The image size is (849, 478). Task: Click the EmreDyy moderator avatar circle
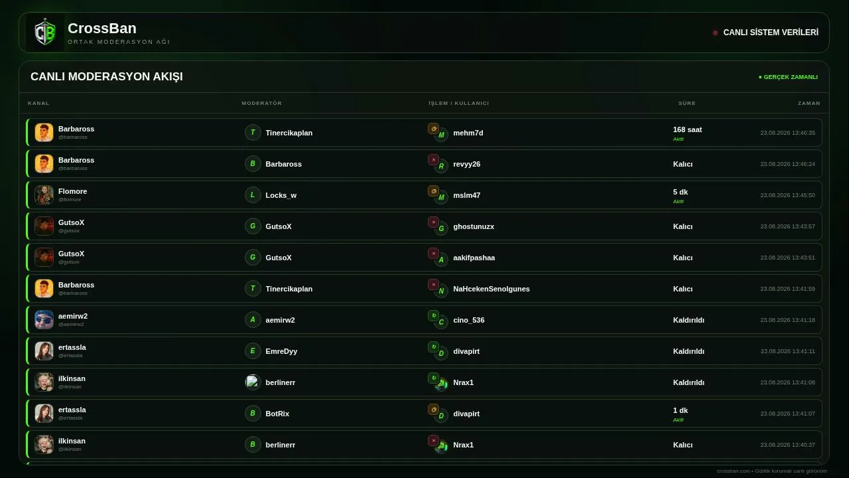[x=253, y=351]
